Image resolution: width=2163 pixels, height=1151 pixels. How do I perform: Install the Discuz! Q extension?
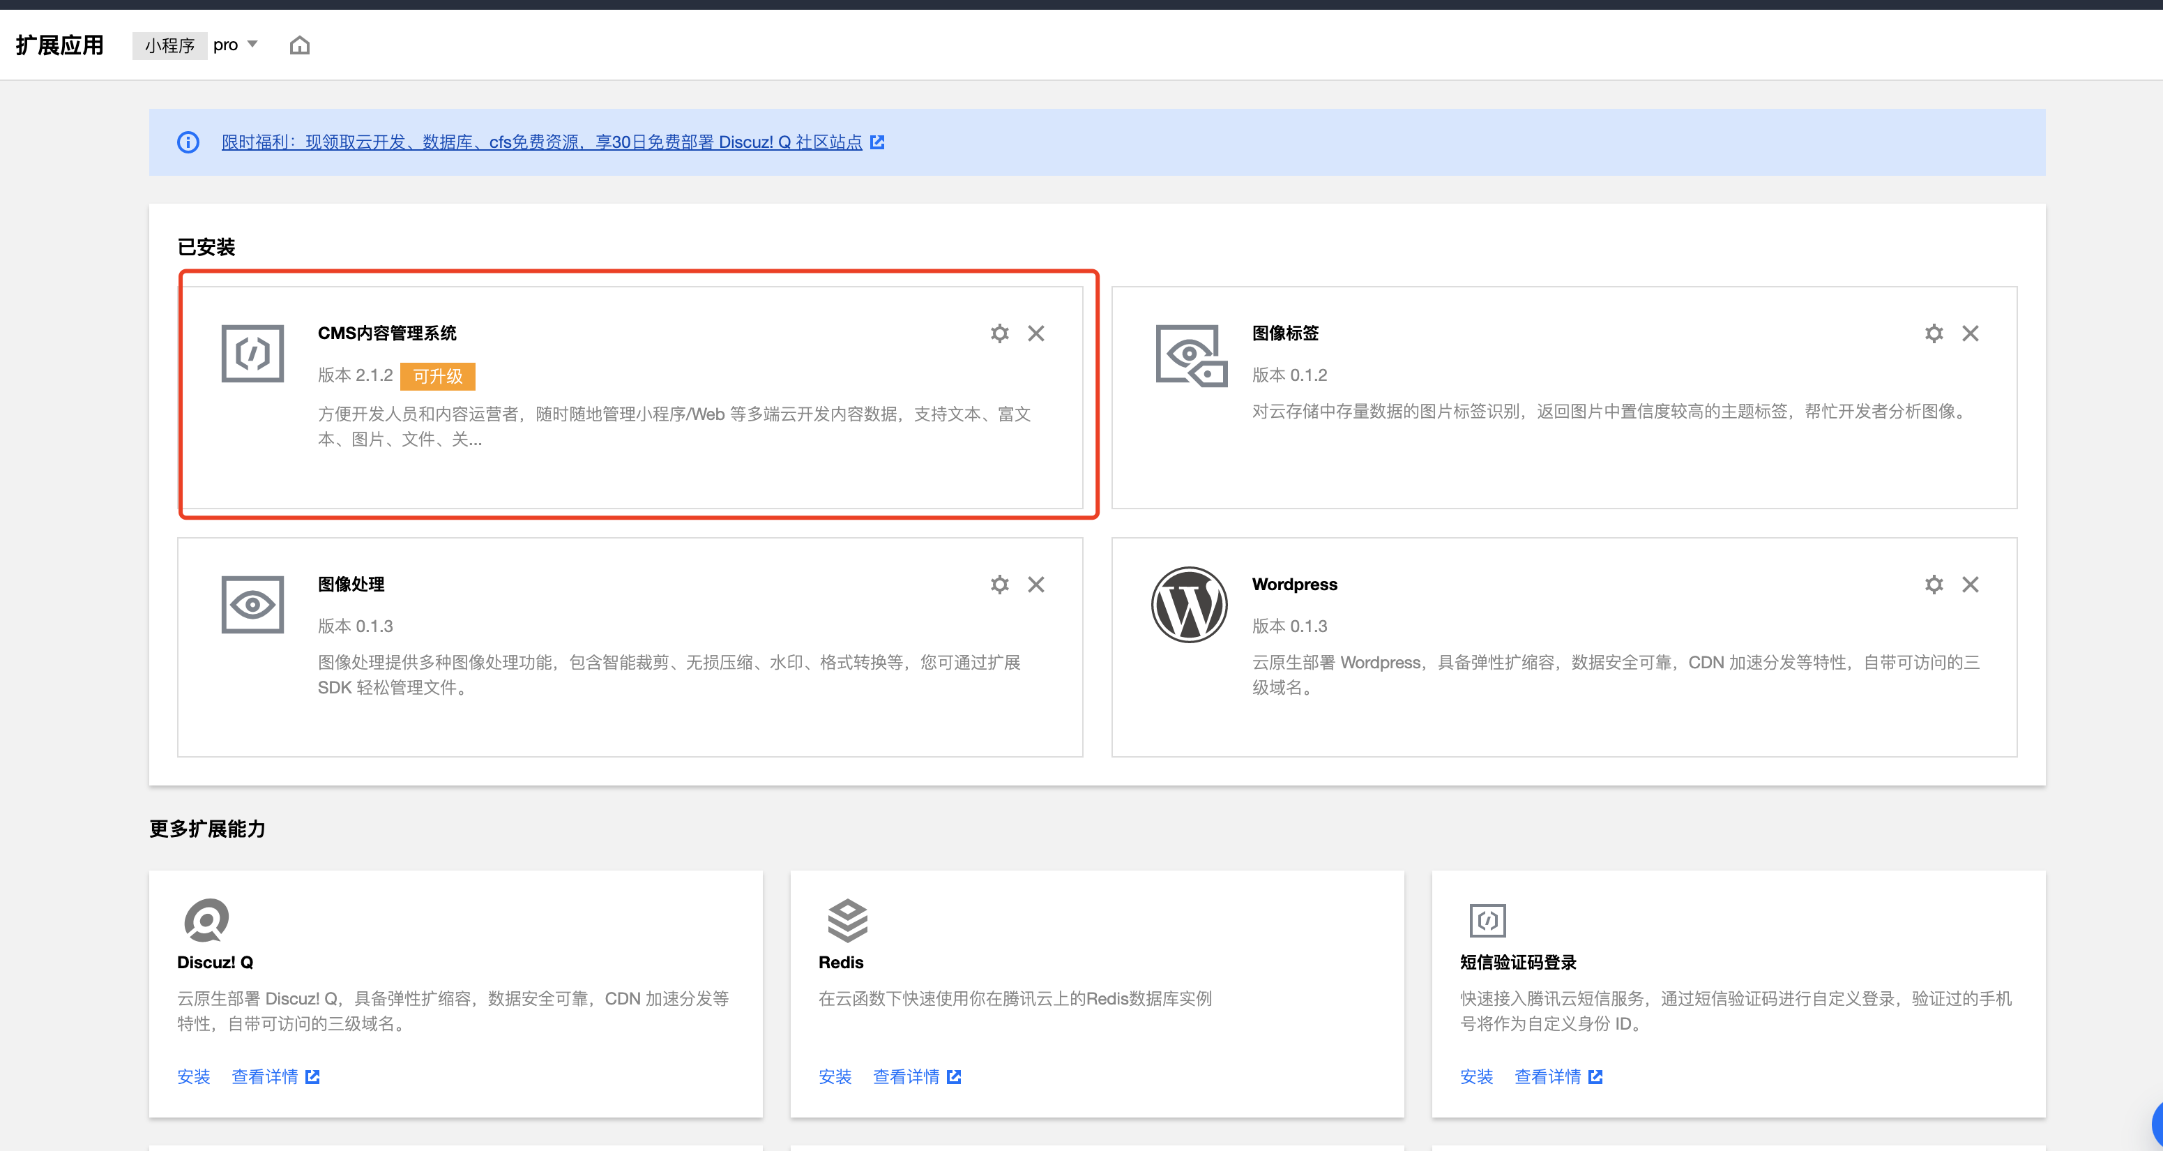click(193, 1076)
